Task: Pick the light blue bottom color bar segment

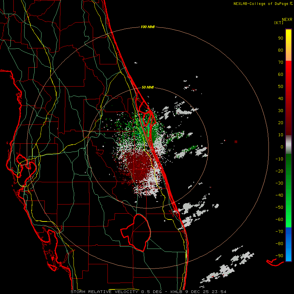Action: pos(288,254)
